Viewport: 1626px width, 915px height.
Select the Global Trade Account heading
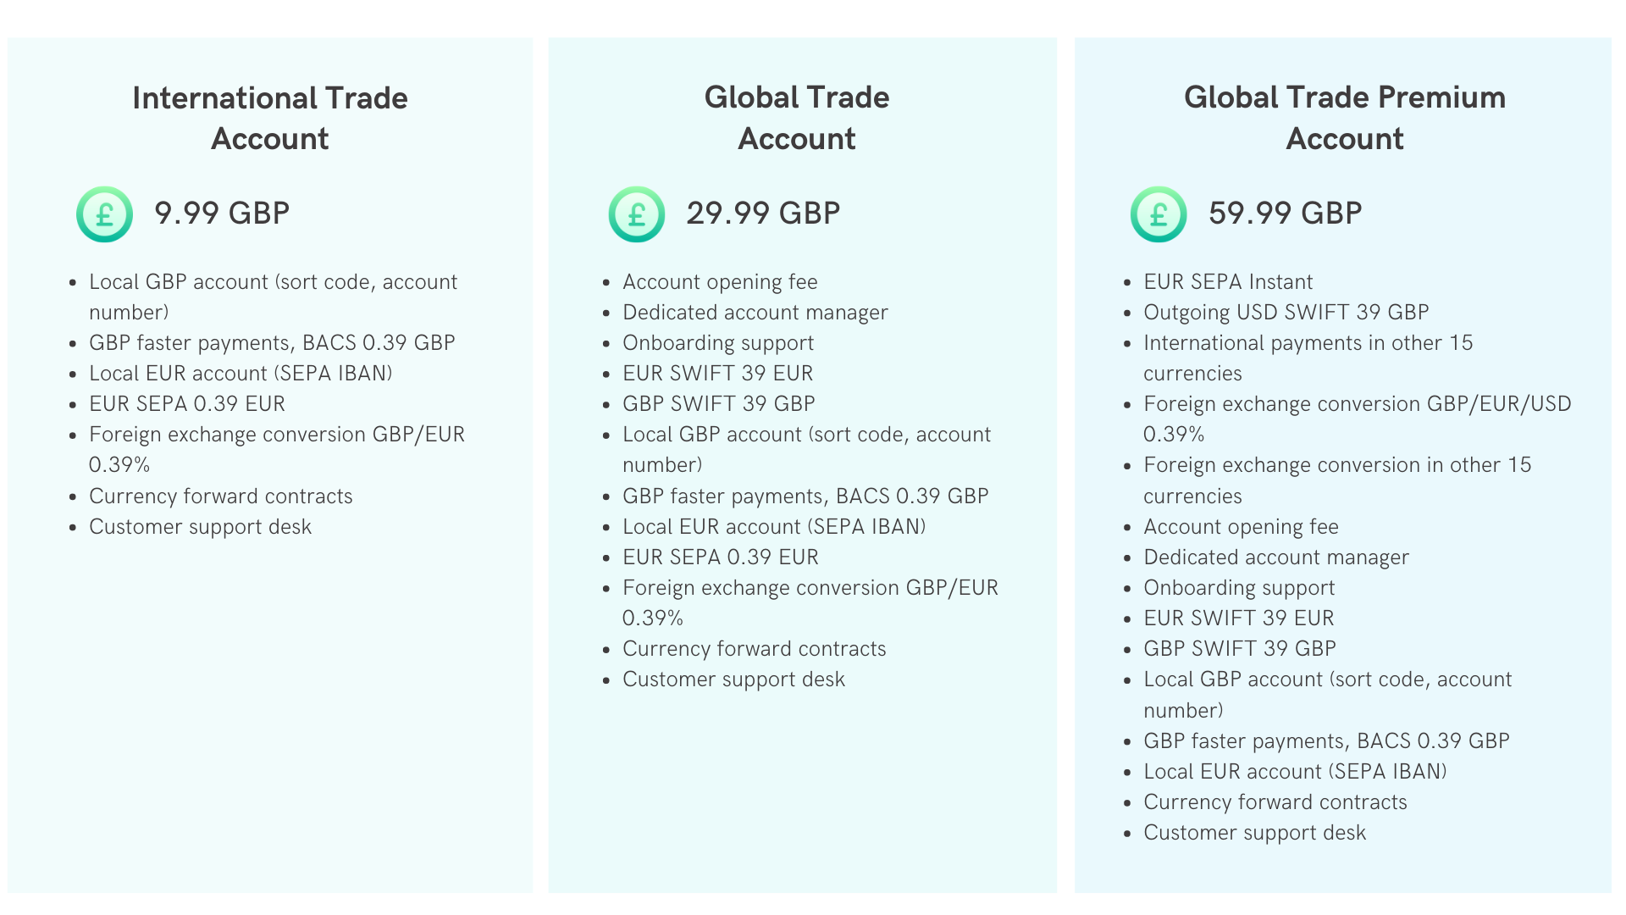click(797, 118)
